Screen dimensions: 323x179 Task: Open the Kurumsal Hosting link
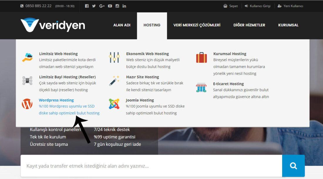230,53
